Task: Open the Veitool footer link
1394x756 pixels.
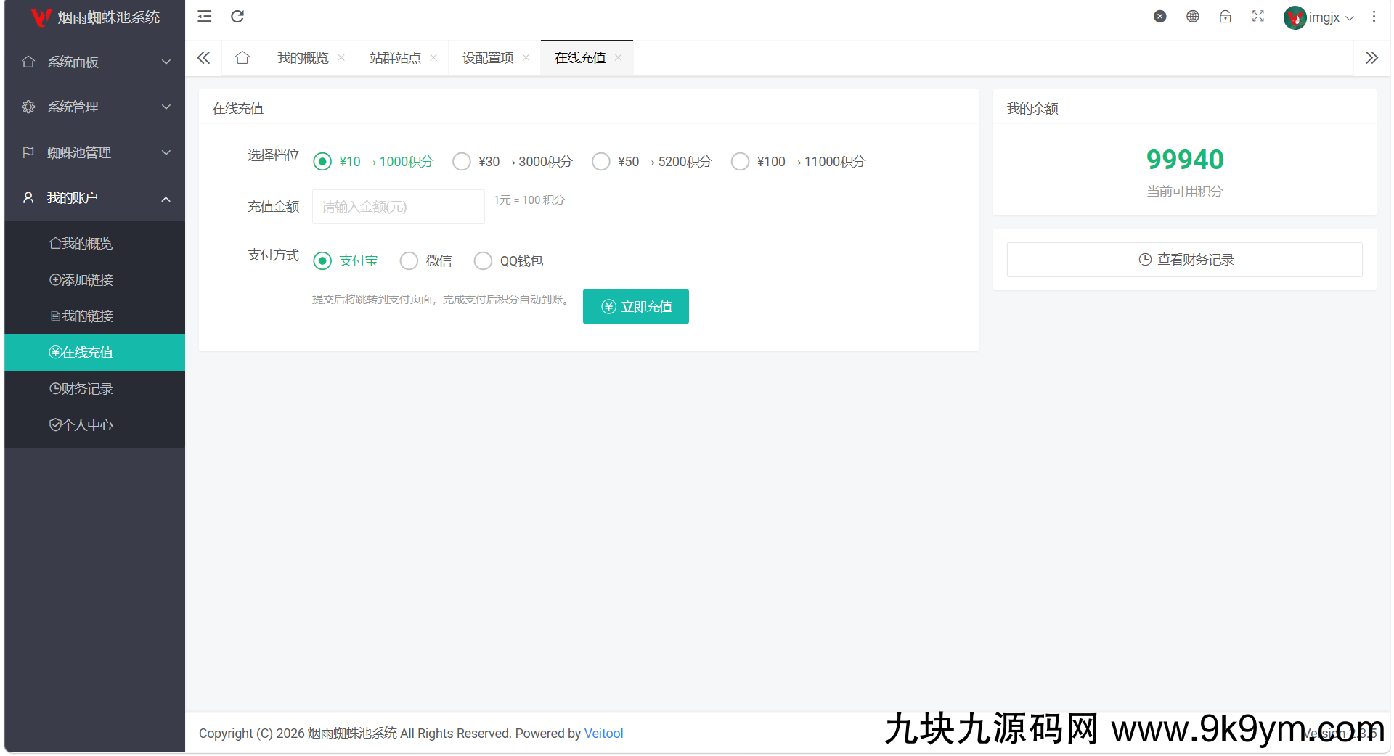Action: pos(604,734)
